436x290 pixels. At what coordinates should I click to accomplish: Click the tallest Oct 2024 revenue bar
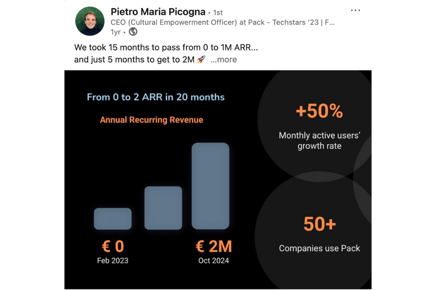(x=211, y=187)
